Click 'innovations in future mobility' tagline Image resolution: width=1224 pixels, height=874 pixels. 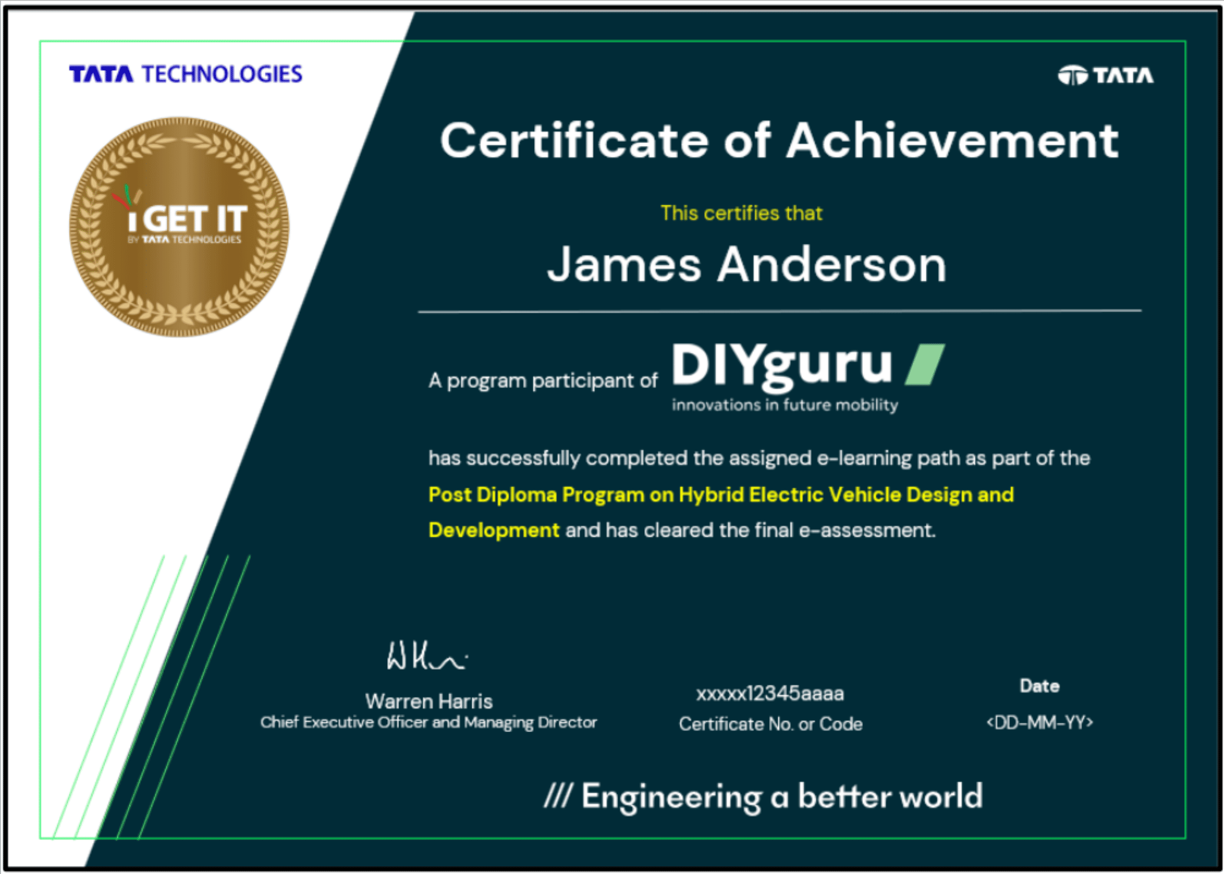click(785, 405)
